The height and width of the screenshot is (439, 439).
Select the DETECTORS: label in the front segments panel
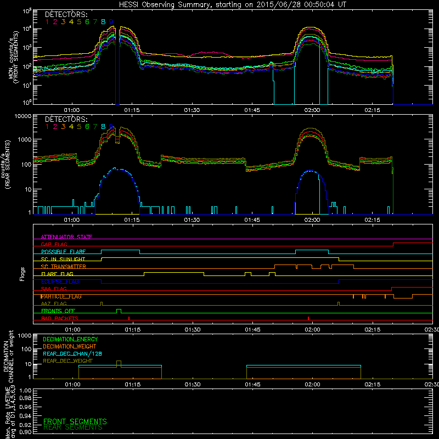[x=66, y=14]
